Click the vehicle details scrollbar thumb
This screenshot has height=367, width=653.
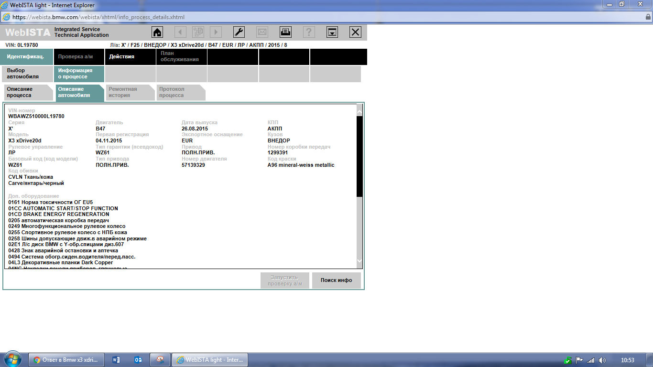coord(359,156)
